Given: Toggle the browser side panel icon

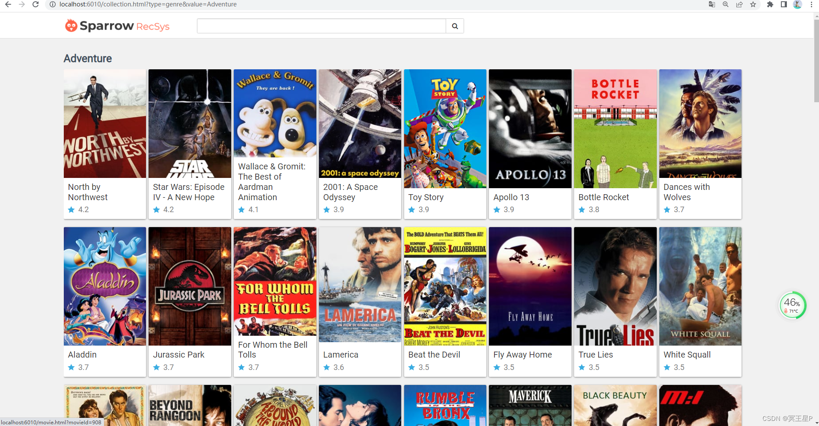Looking at the screenshot, I should 784,4.
